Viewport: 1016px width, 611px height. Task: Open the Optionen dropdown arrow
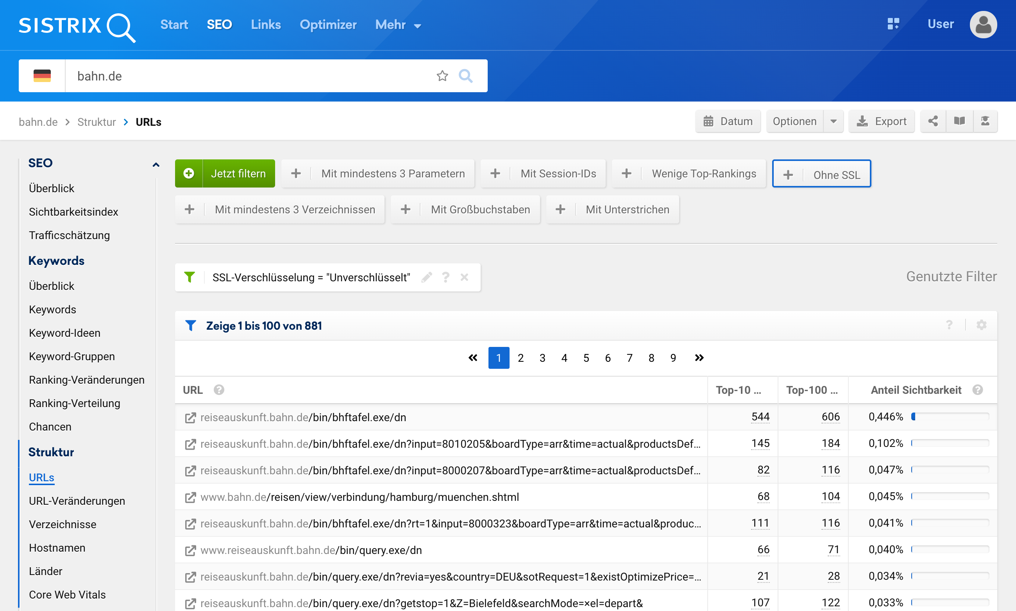click(833, 121)
